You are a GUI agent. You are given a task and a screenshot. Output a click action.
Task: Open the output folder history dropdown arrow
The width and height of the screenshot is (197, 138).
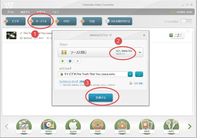coord(130,74)
